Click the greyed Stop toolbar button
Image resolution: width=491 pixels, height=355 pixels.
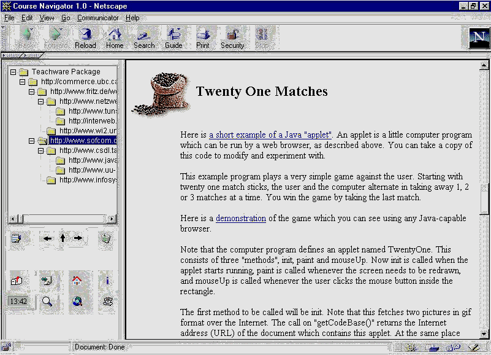262,37
